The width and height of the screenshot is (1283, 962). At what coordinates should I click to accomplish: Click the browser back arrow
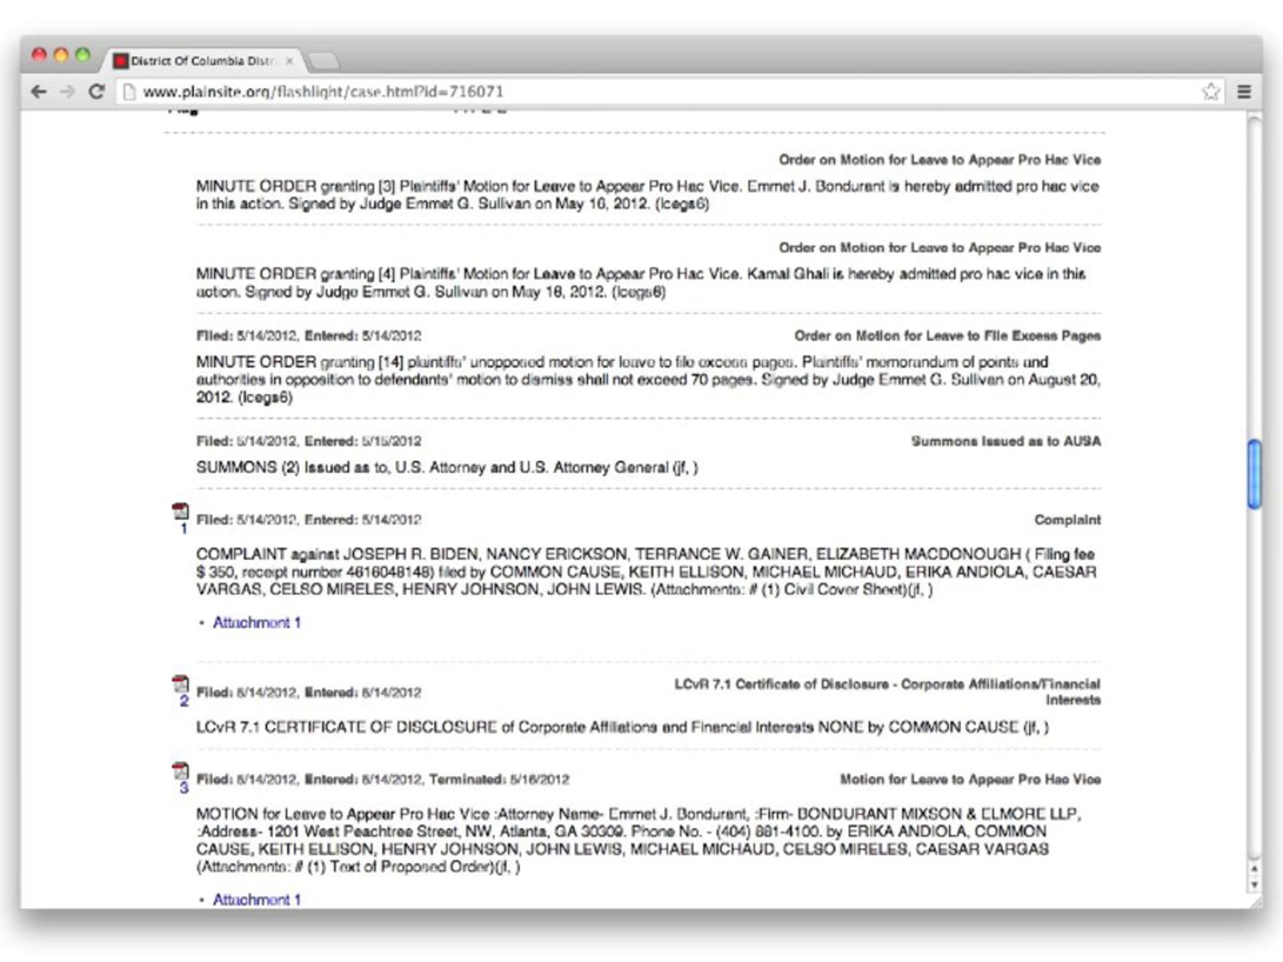coord(39,91)
